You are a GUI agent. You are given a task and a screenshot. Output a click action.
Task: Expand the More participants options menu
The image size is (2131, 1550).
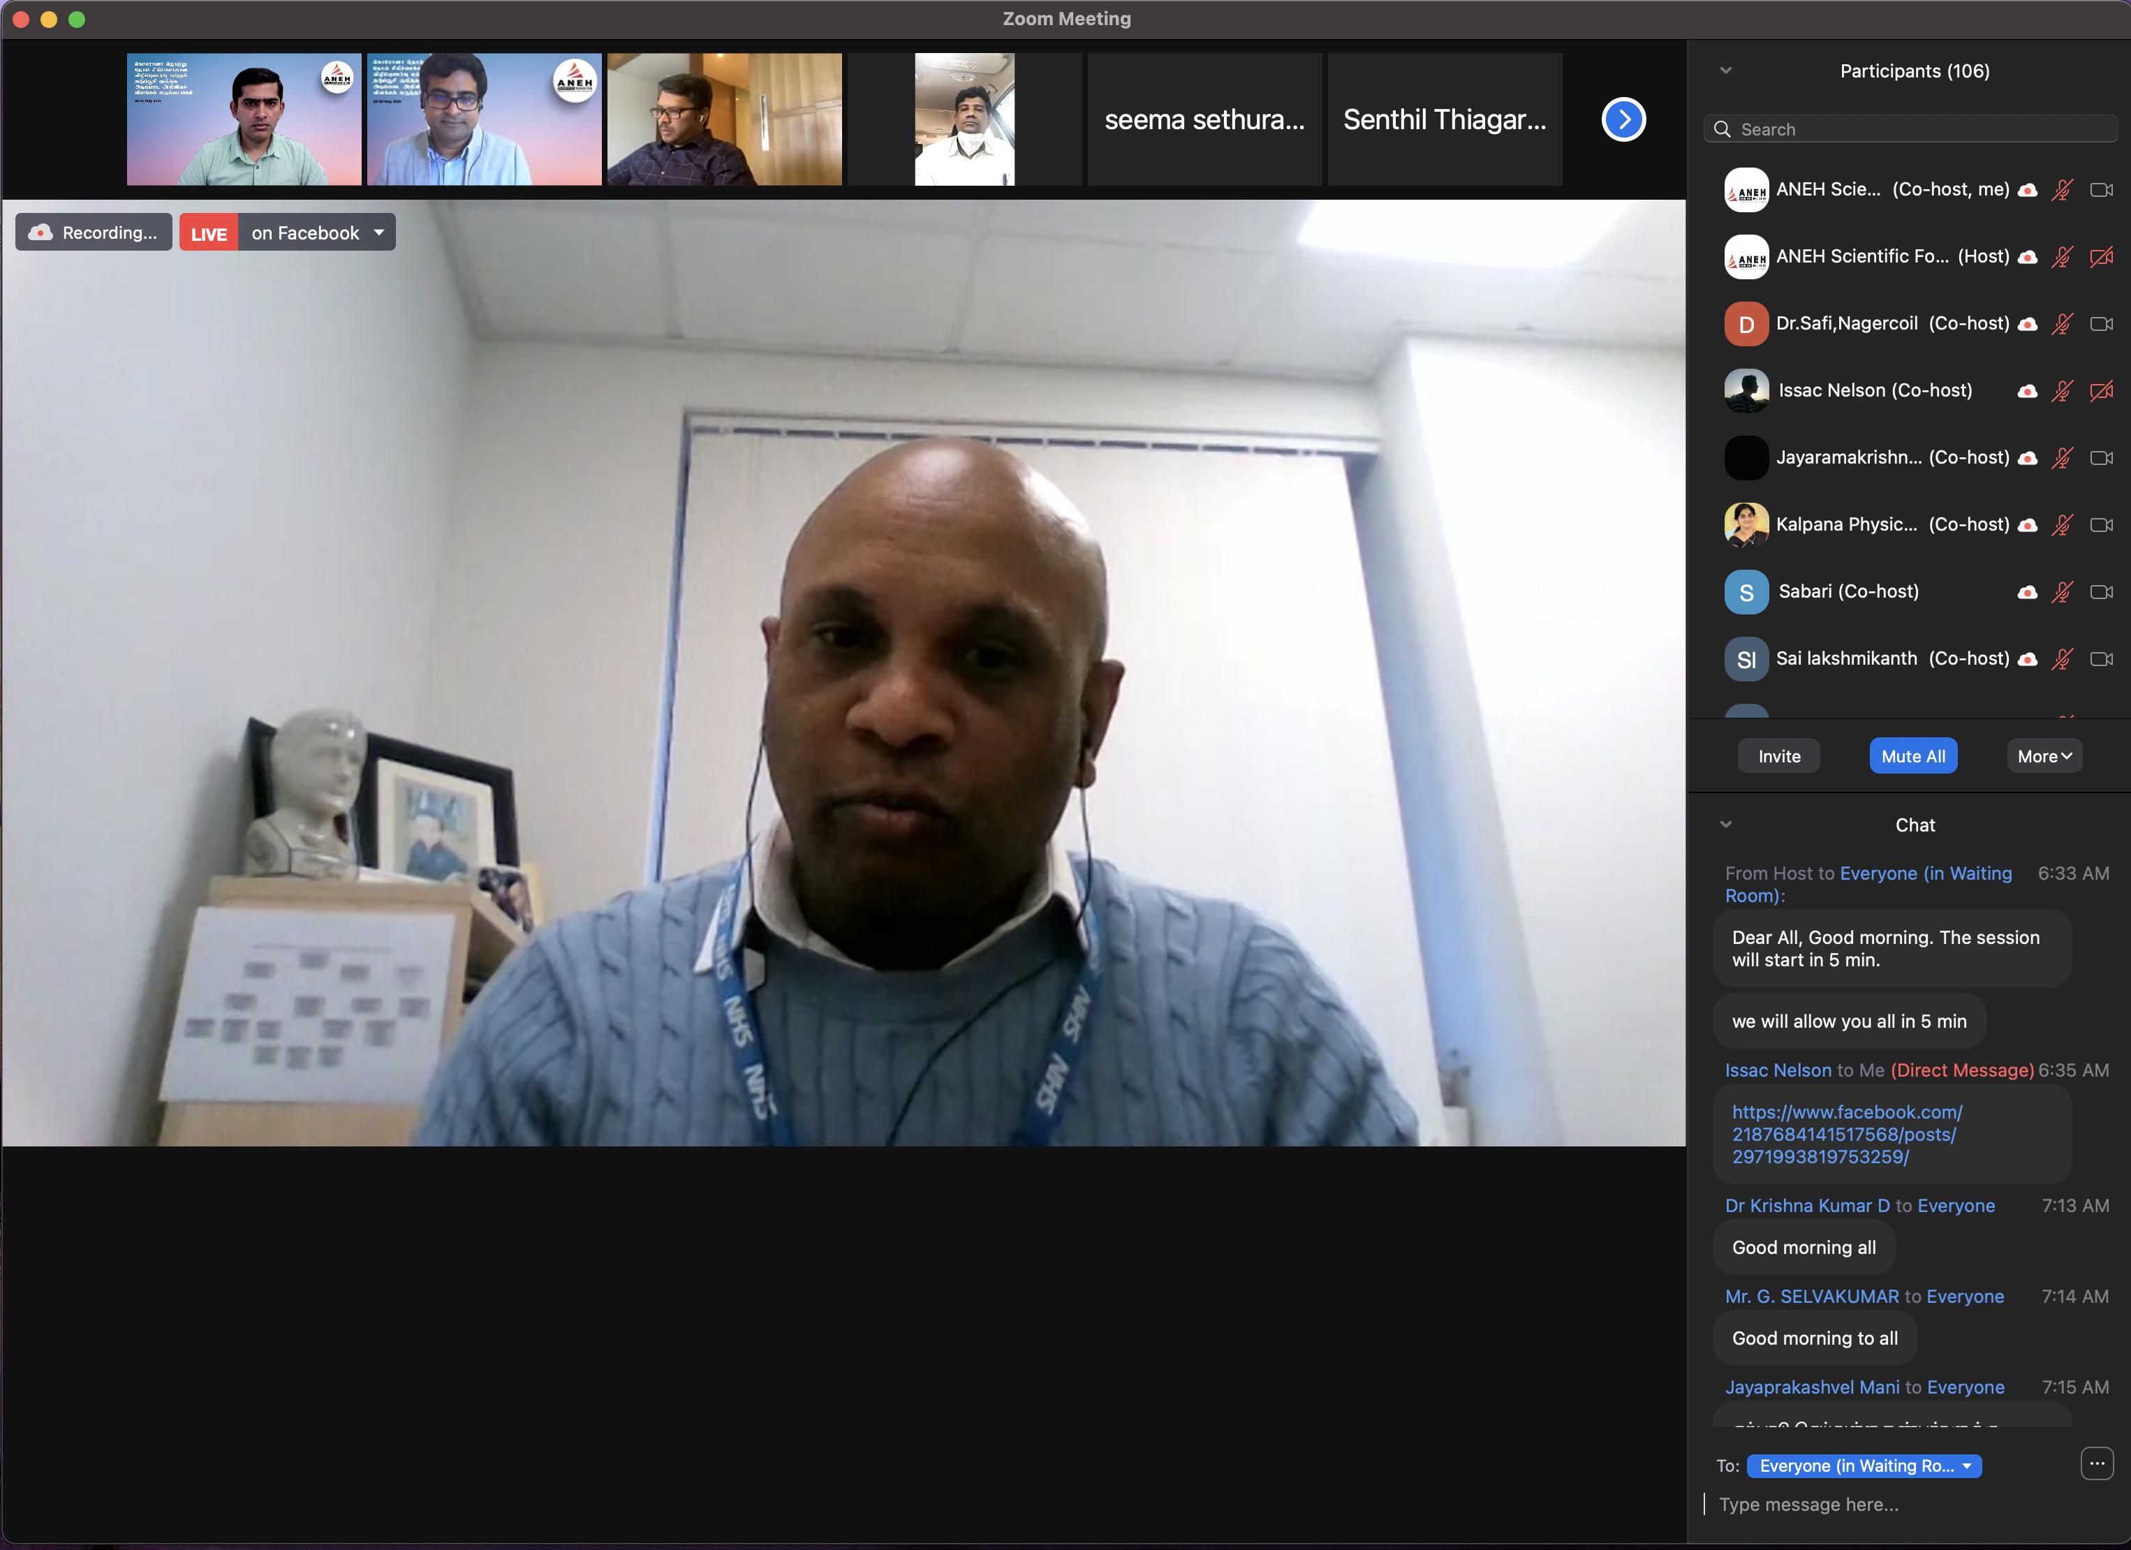click(2044, 756)
